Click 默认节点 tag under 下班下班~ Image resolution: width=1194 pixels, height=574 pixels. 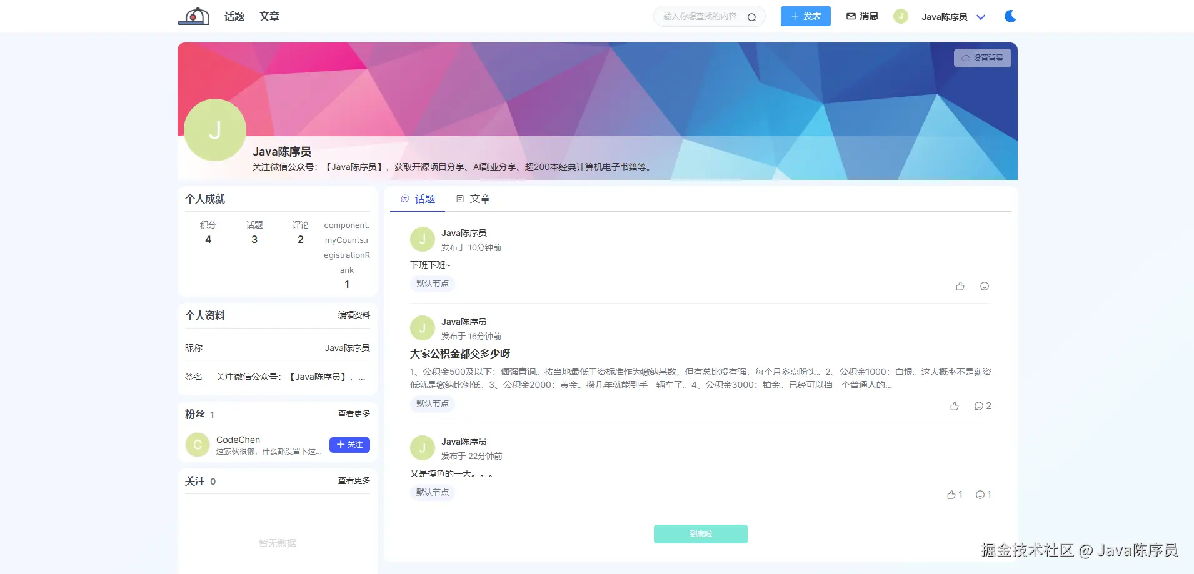coord(433,284)
